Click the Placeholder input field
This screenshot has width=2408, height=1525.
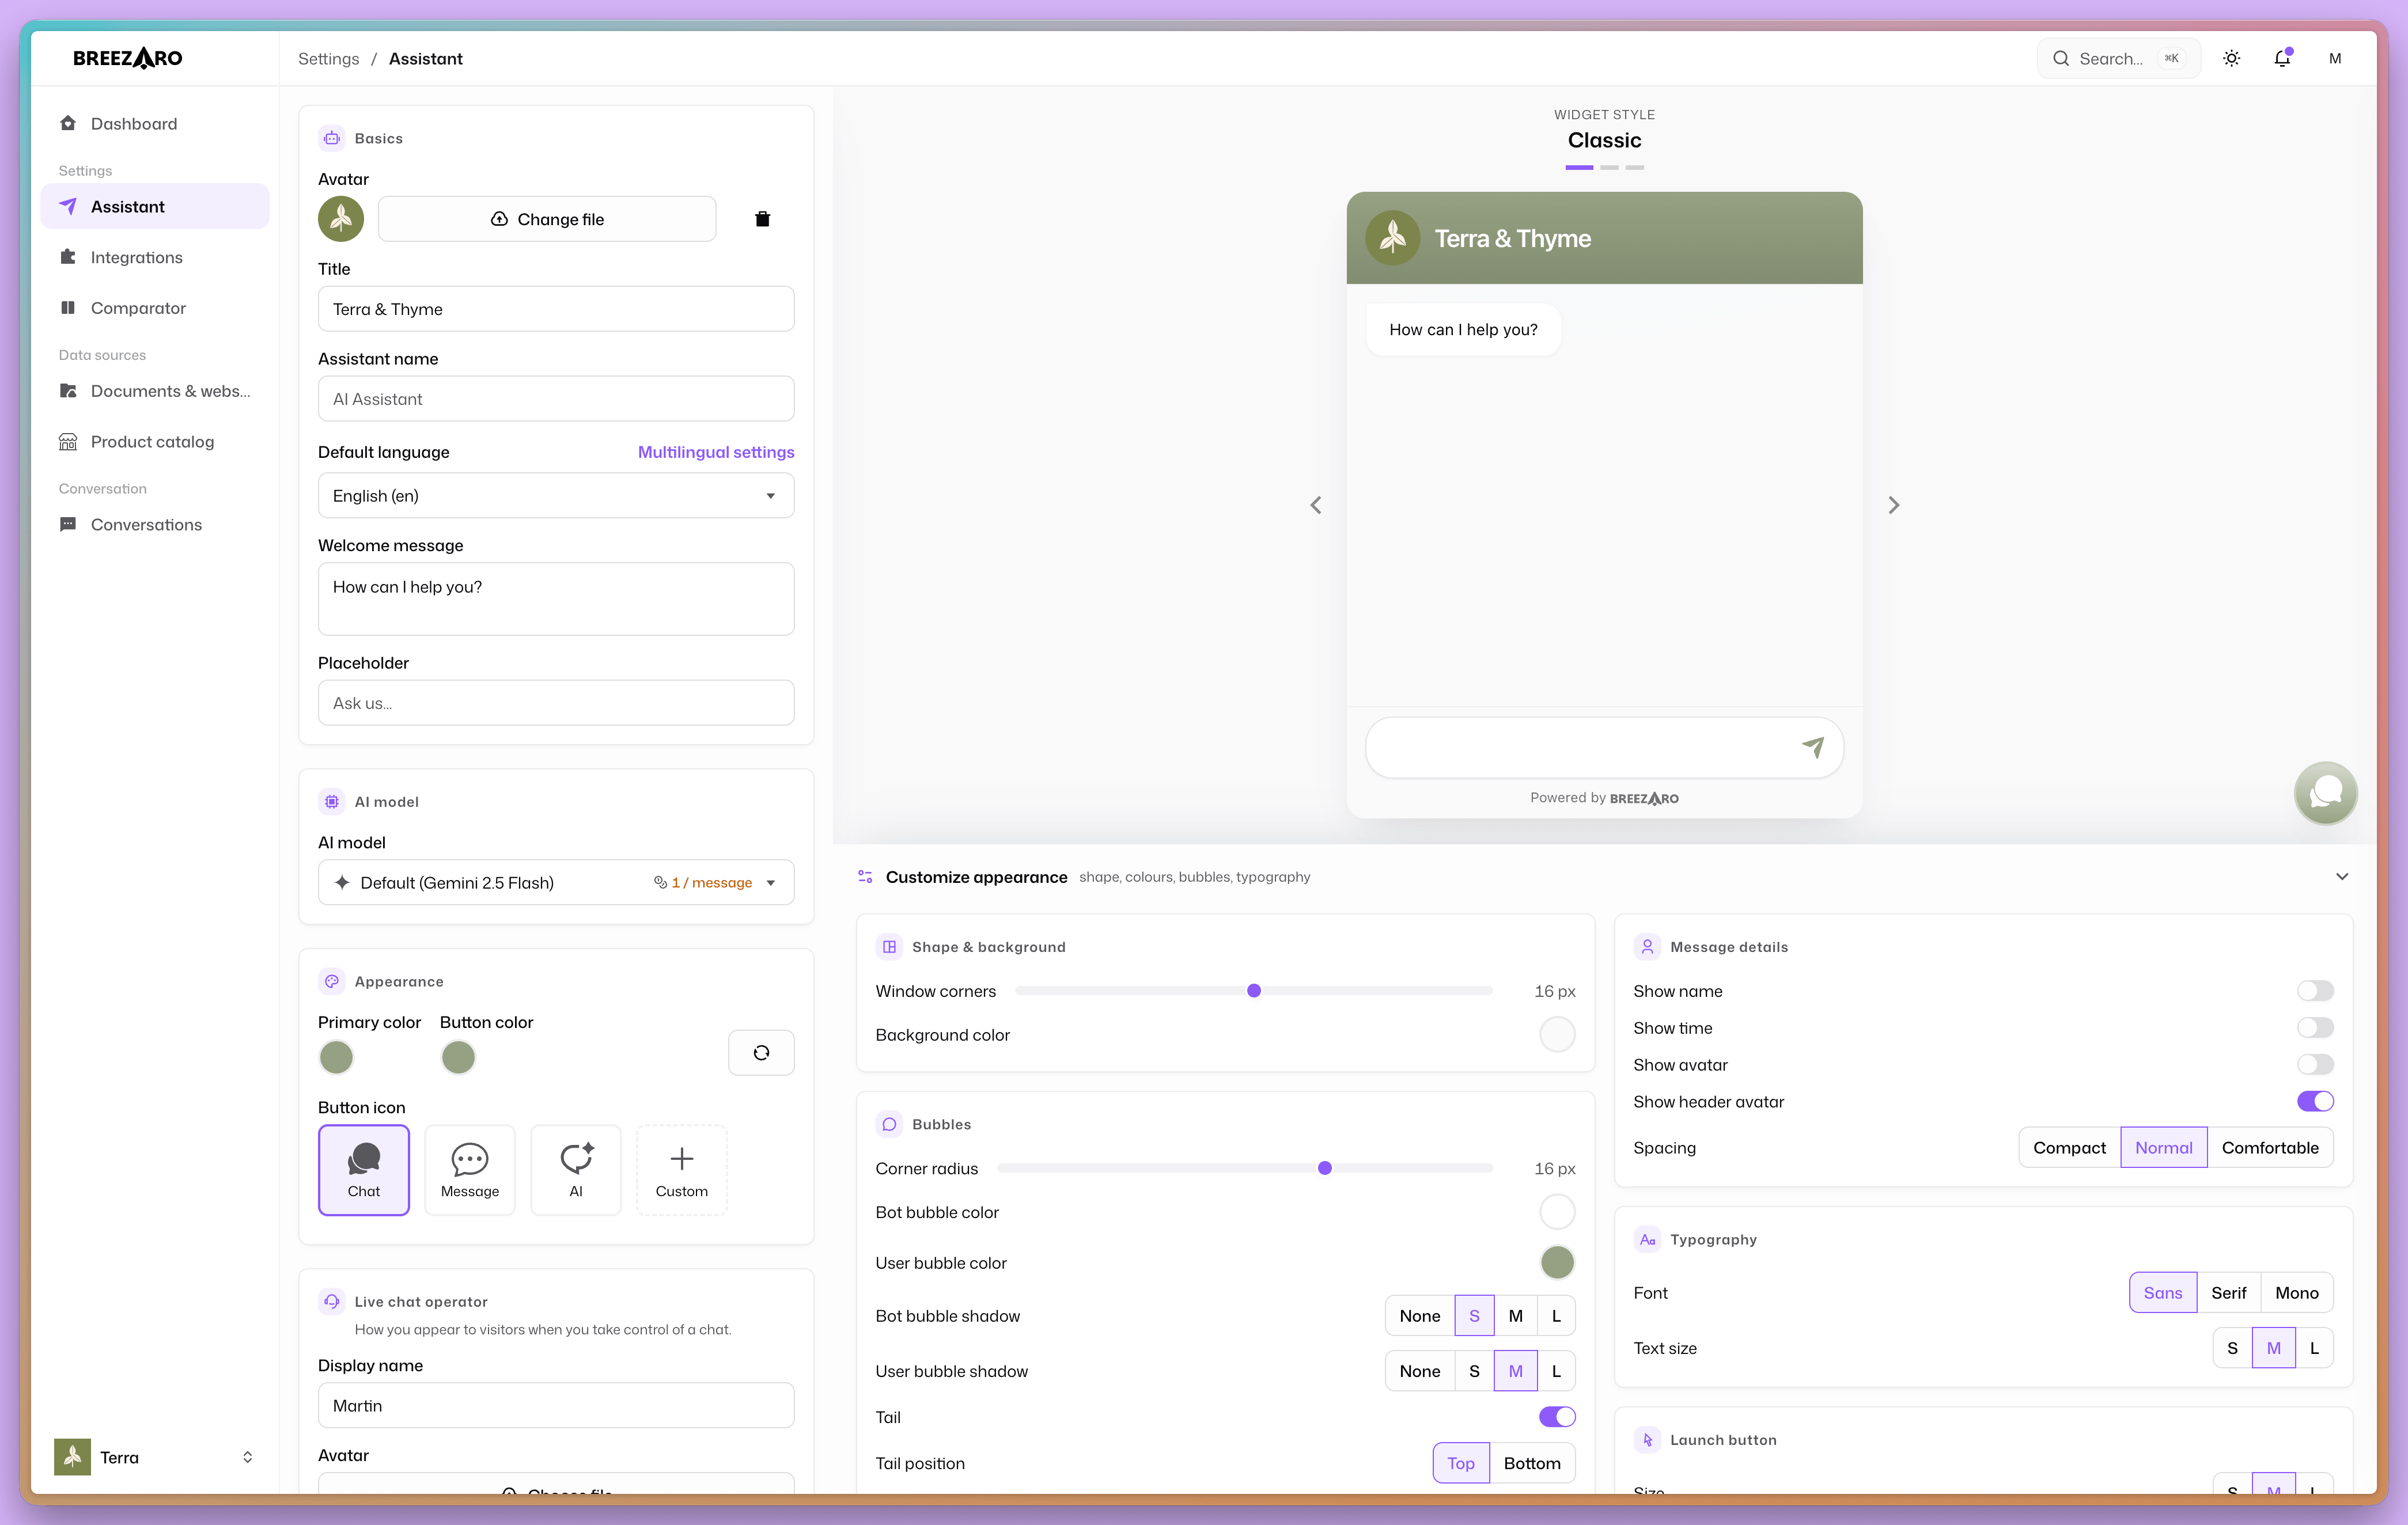tap(556, 703)
